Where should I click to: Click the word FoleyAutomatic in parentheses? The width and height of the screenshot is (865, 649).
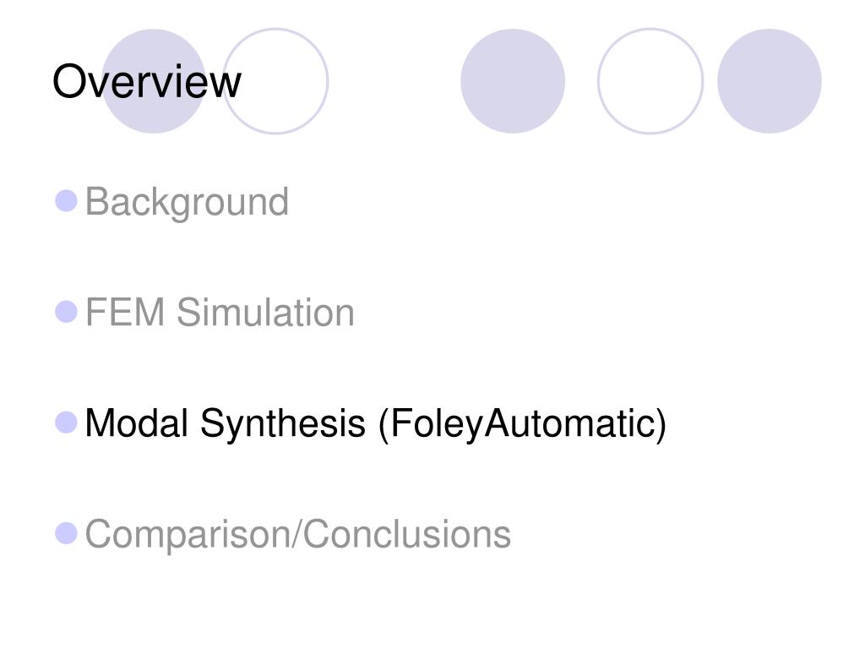click(522, 424)
